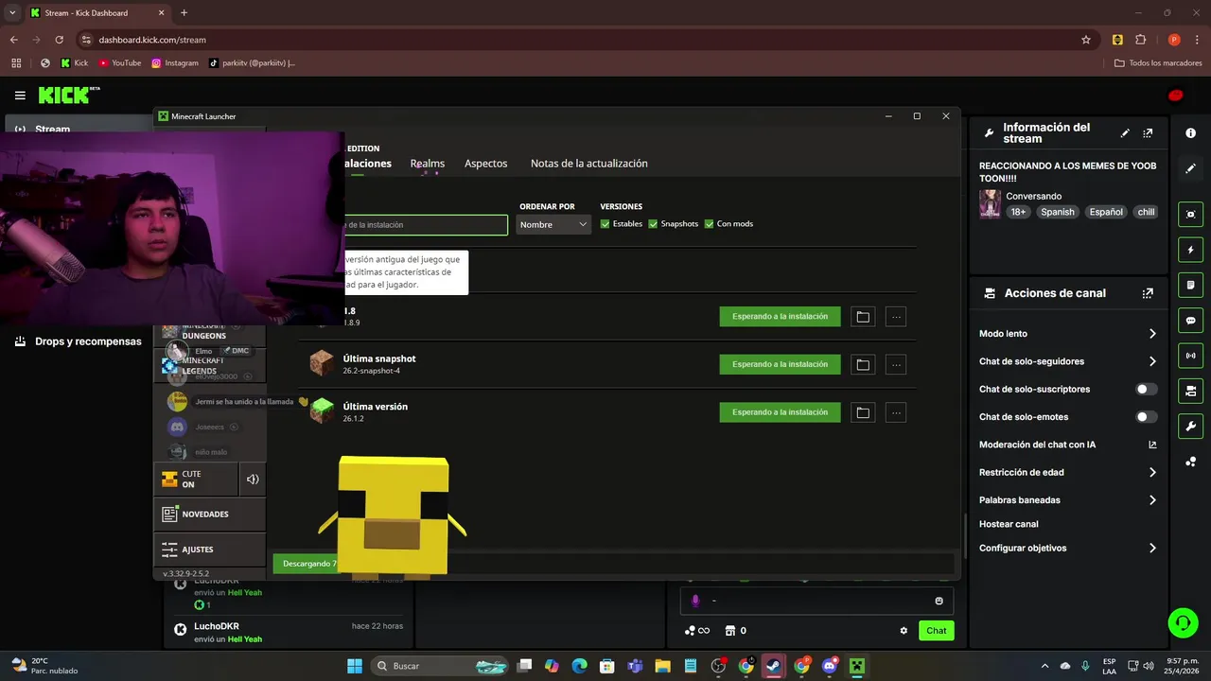Image resolution: width=1211 pixels, height=681 pixels.
Task: Open Notas de la actualización tab
Action: click(x=589, y=164)
